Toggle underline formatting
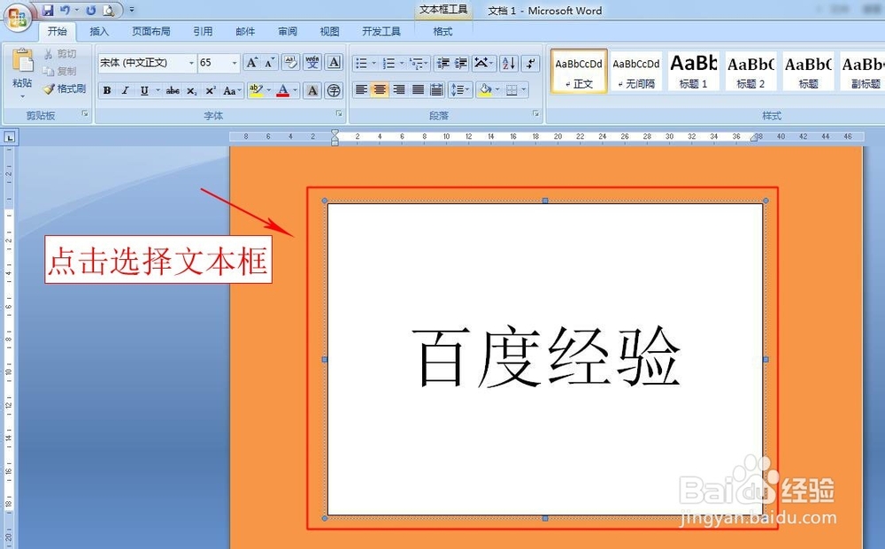 click(x=144, y=90)
